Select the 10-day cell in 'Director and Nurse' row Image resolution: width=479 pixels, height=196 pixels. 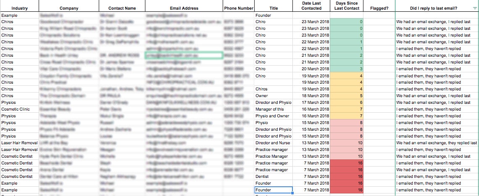[x=347, y=143]
